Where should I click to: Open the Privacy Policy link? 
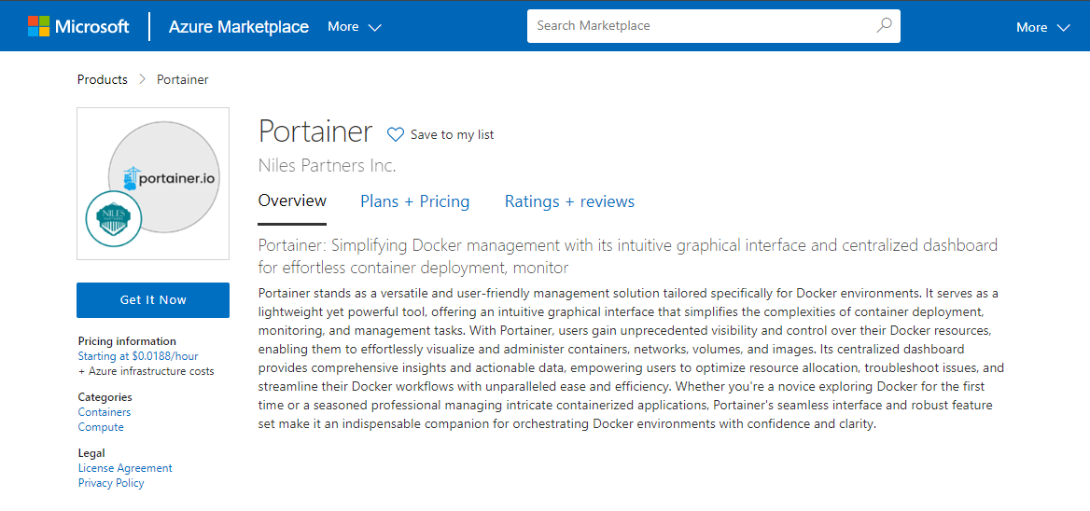coord(111,483)
